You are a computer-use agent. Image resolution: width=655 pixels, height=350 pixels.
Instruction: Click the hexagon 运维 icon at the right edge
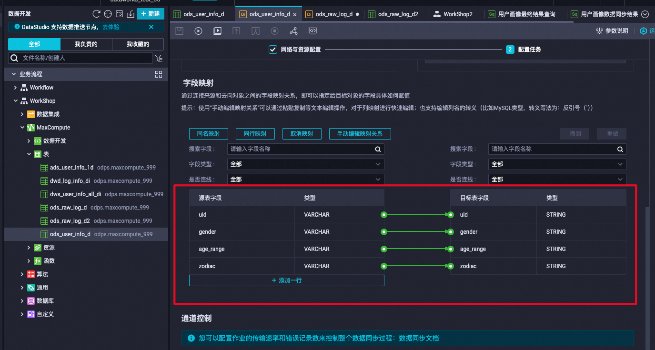[644, 31]
